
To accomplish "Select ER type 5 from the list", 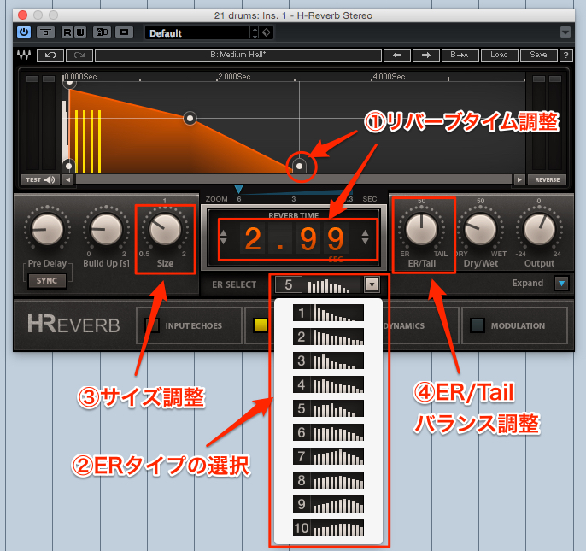I will pos(328,408).
